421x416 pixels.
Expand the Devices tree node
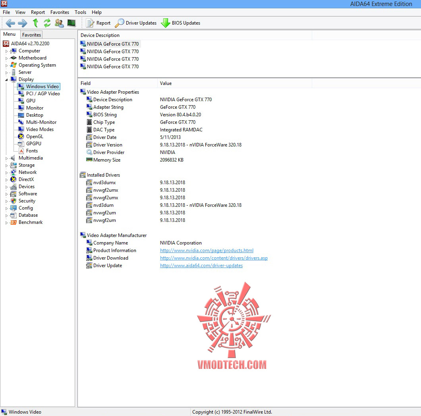(6, 187)
